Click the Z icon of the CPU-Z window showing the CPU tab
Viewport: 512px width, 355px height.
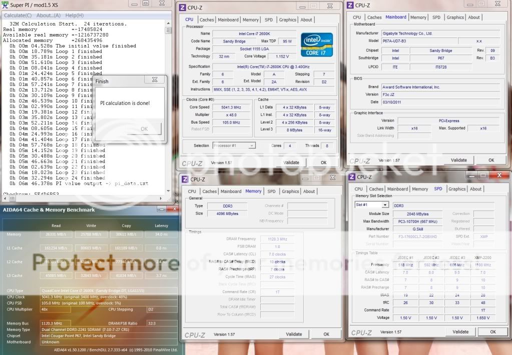coord(182,7)
